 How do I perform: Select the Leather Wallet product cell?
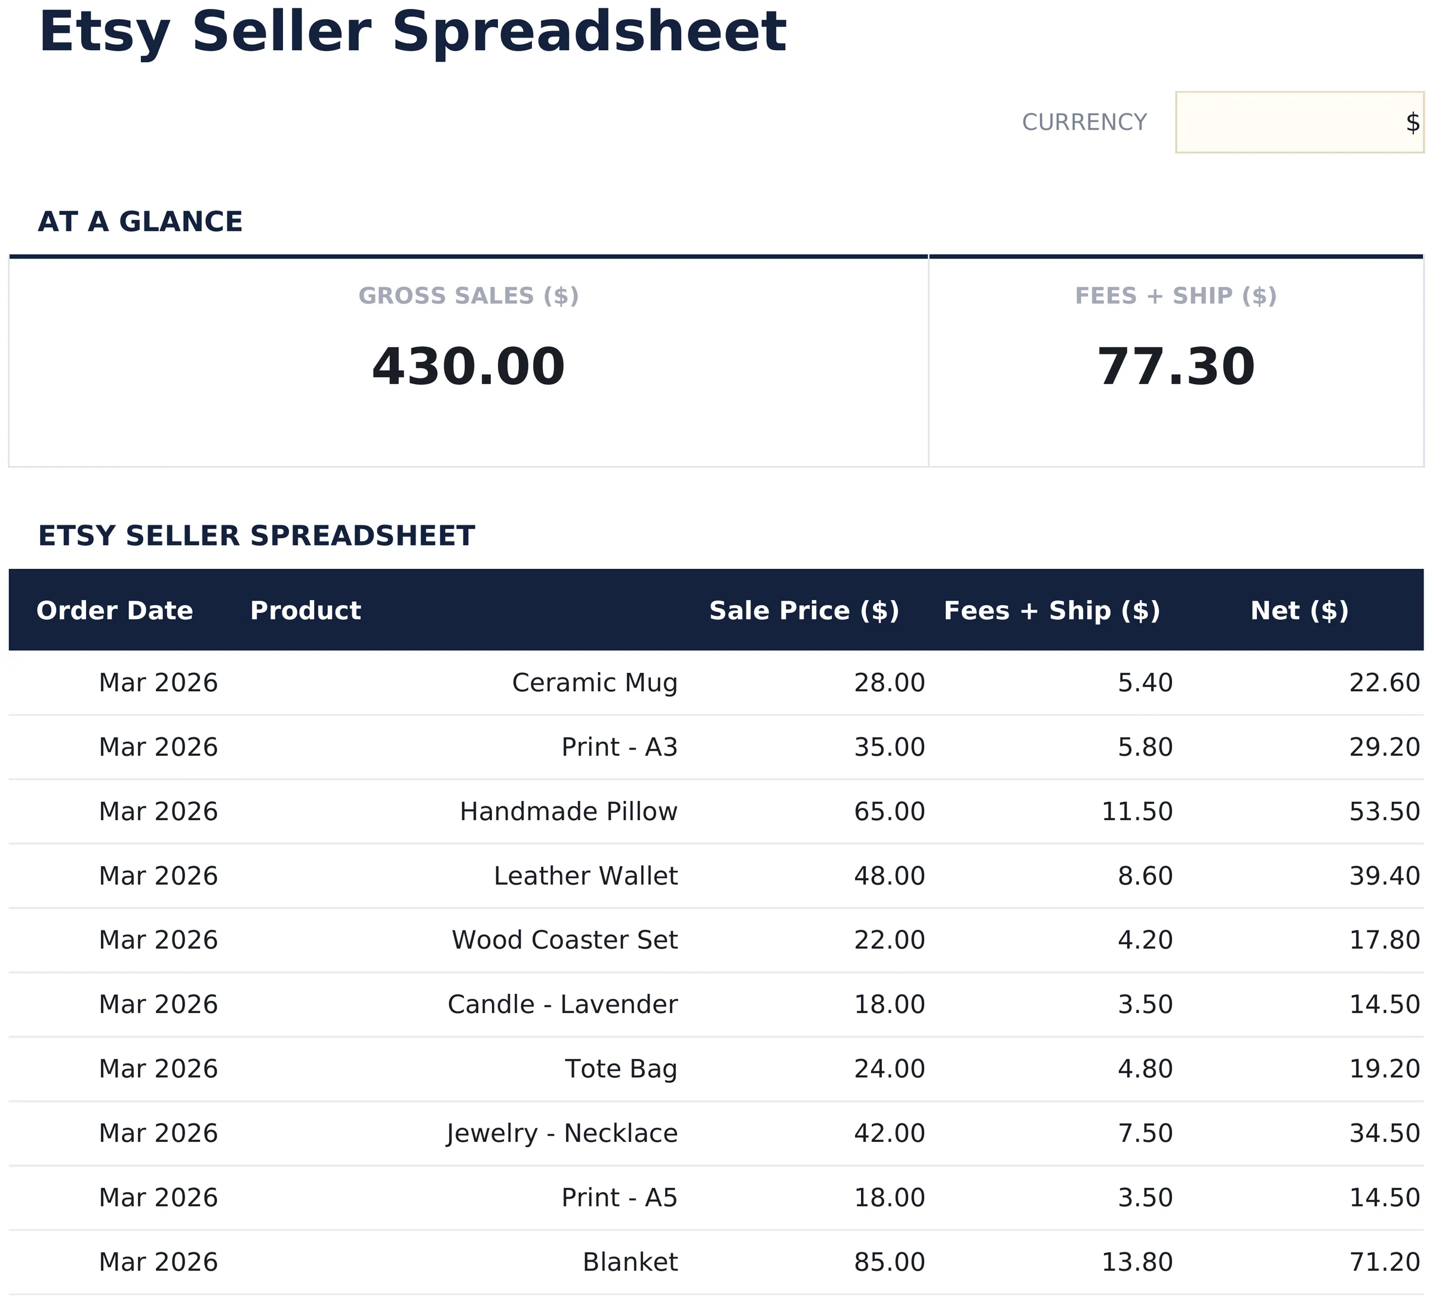coord(586,876)
